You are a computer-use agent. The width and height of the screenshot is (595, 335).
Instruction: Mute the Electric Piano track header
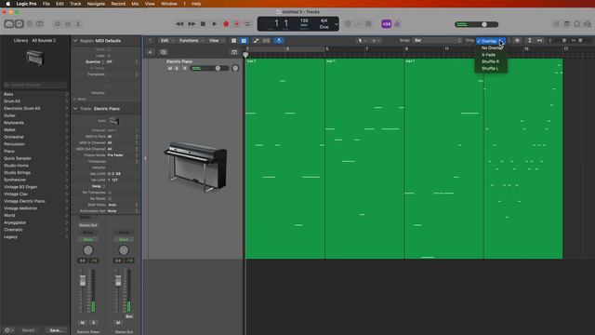coord(170,68)
